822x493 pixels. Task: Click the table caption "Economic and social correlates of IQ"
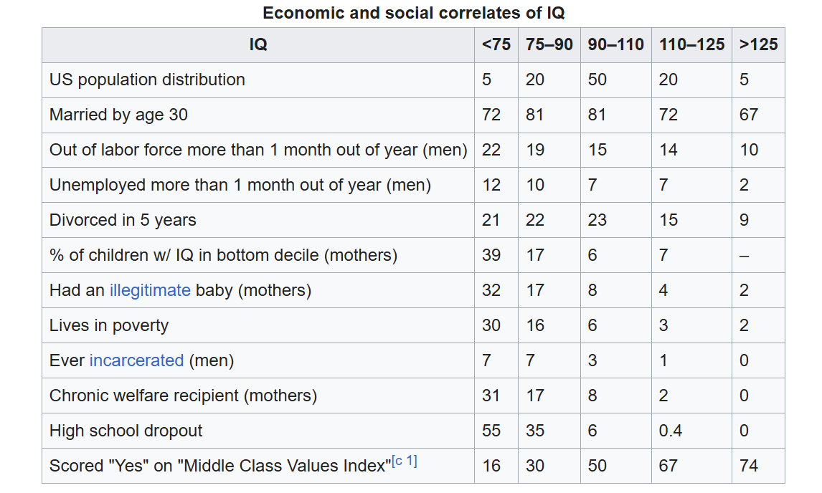[x=414, y=13]
